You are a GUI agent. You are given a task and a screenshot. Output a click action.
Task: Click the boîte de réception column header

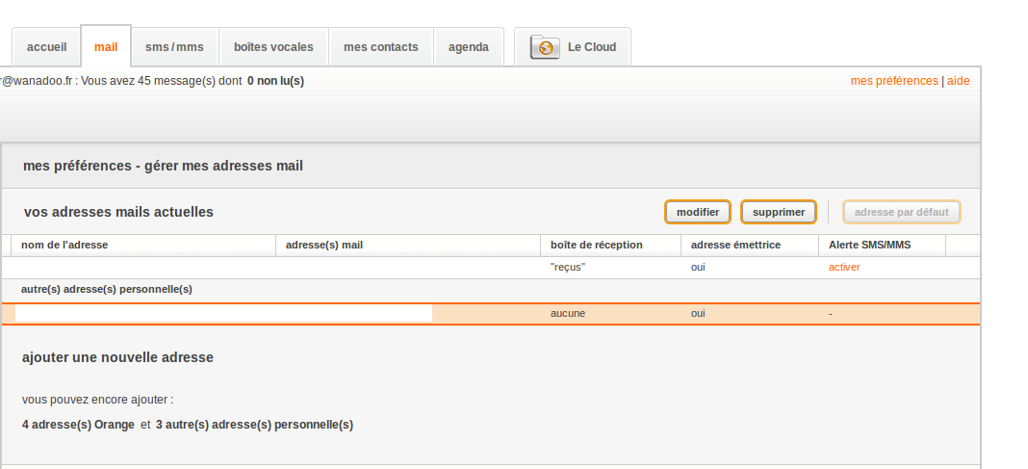596,245
